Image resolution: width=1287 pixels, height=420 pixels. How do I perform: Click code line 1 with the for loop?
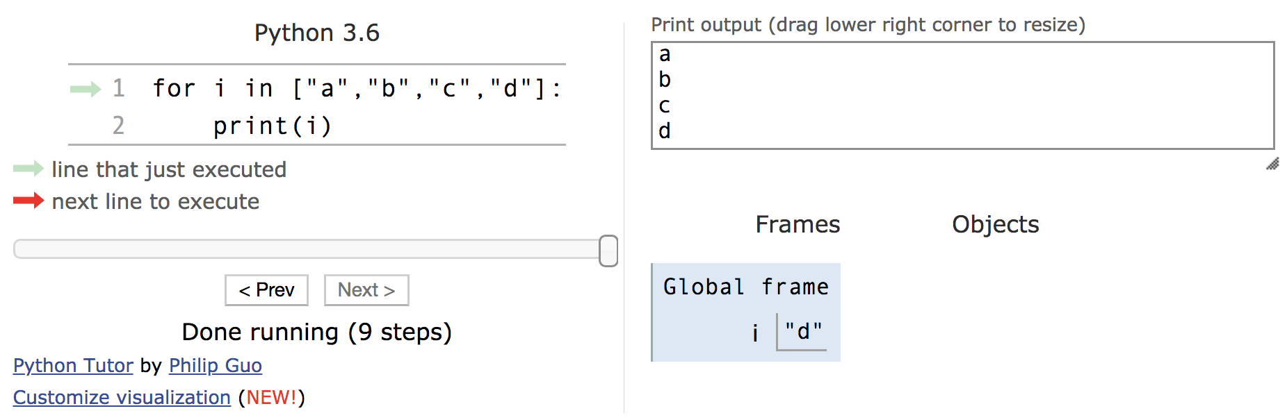(356, 89)
